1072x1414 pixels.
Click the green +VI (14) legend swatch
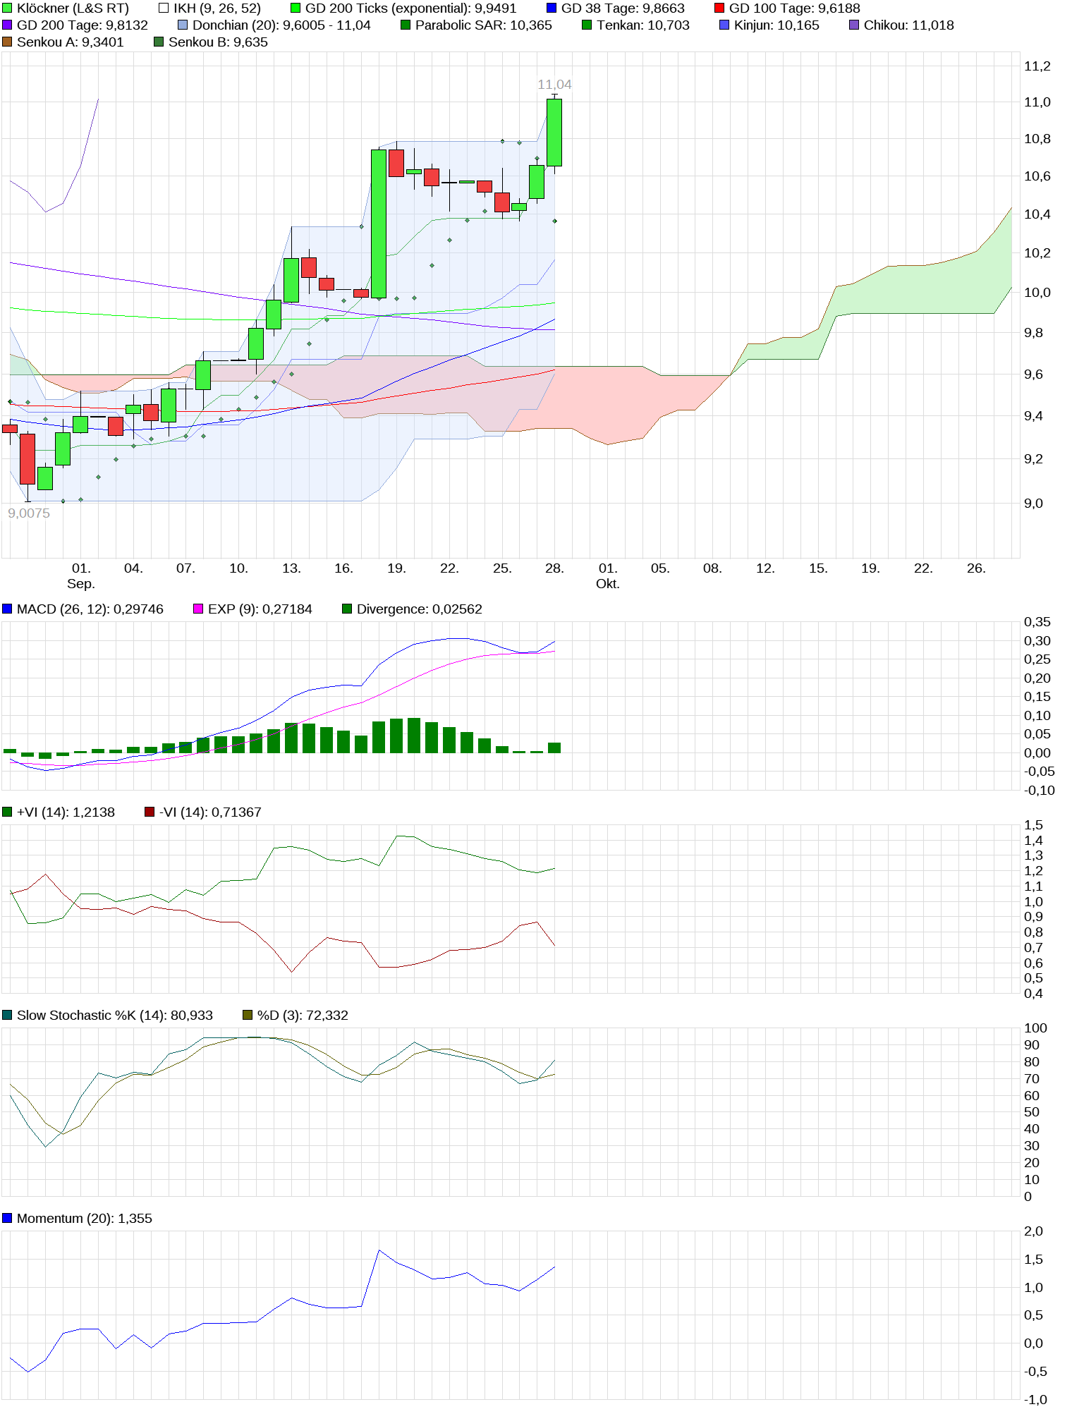[x=7, y=812]
